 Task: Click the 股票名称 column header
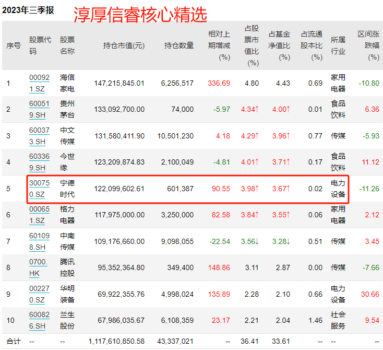(67, 45)
